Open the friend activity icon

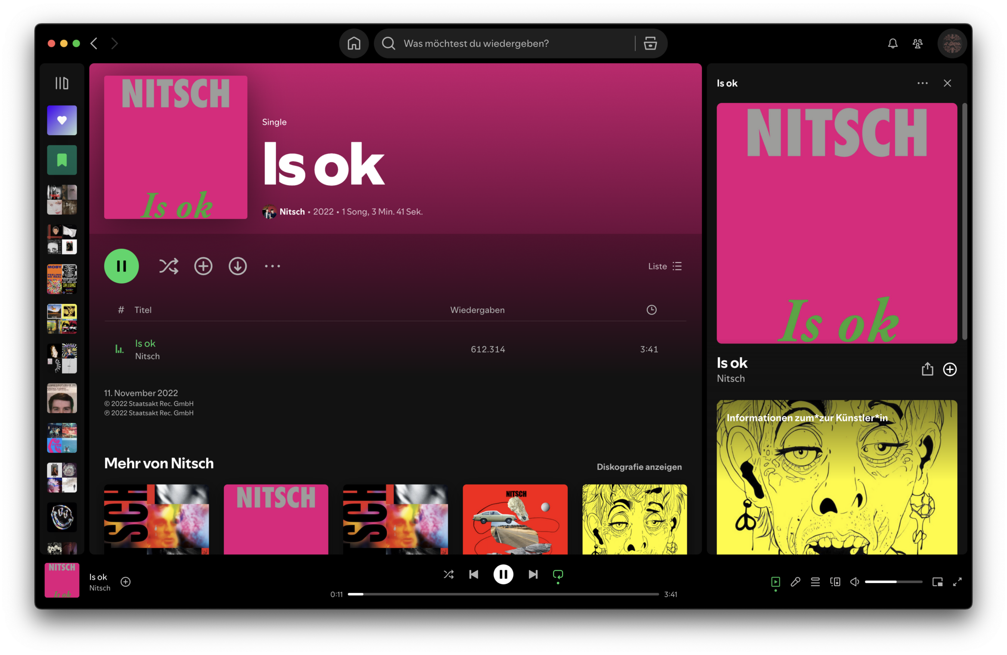pos(917,43)
